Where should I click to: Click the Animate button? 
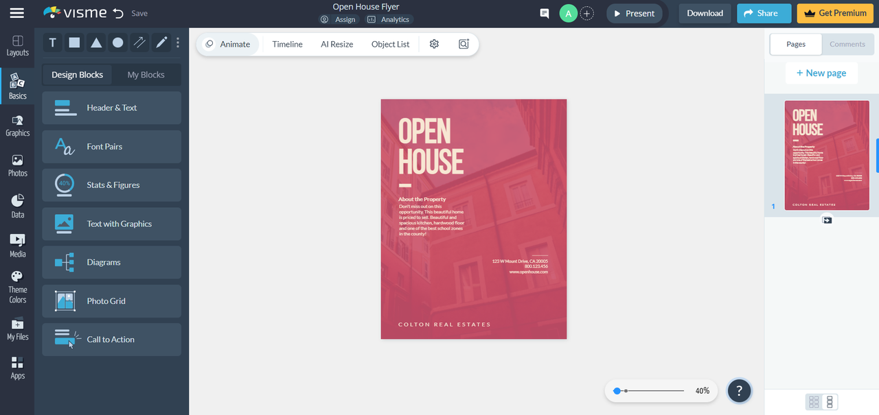click(x=229, y=44)
